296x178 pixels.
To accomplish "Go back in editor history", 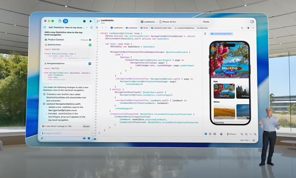I will pos(103,28).
